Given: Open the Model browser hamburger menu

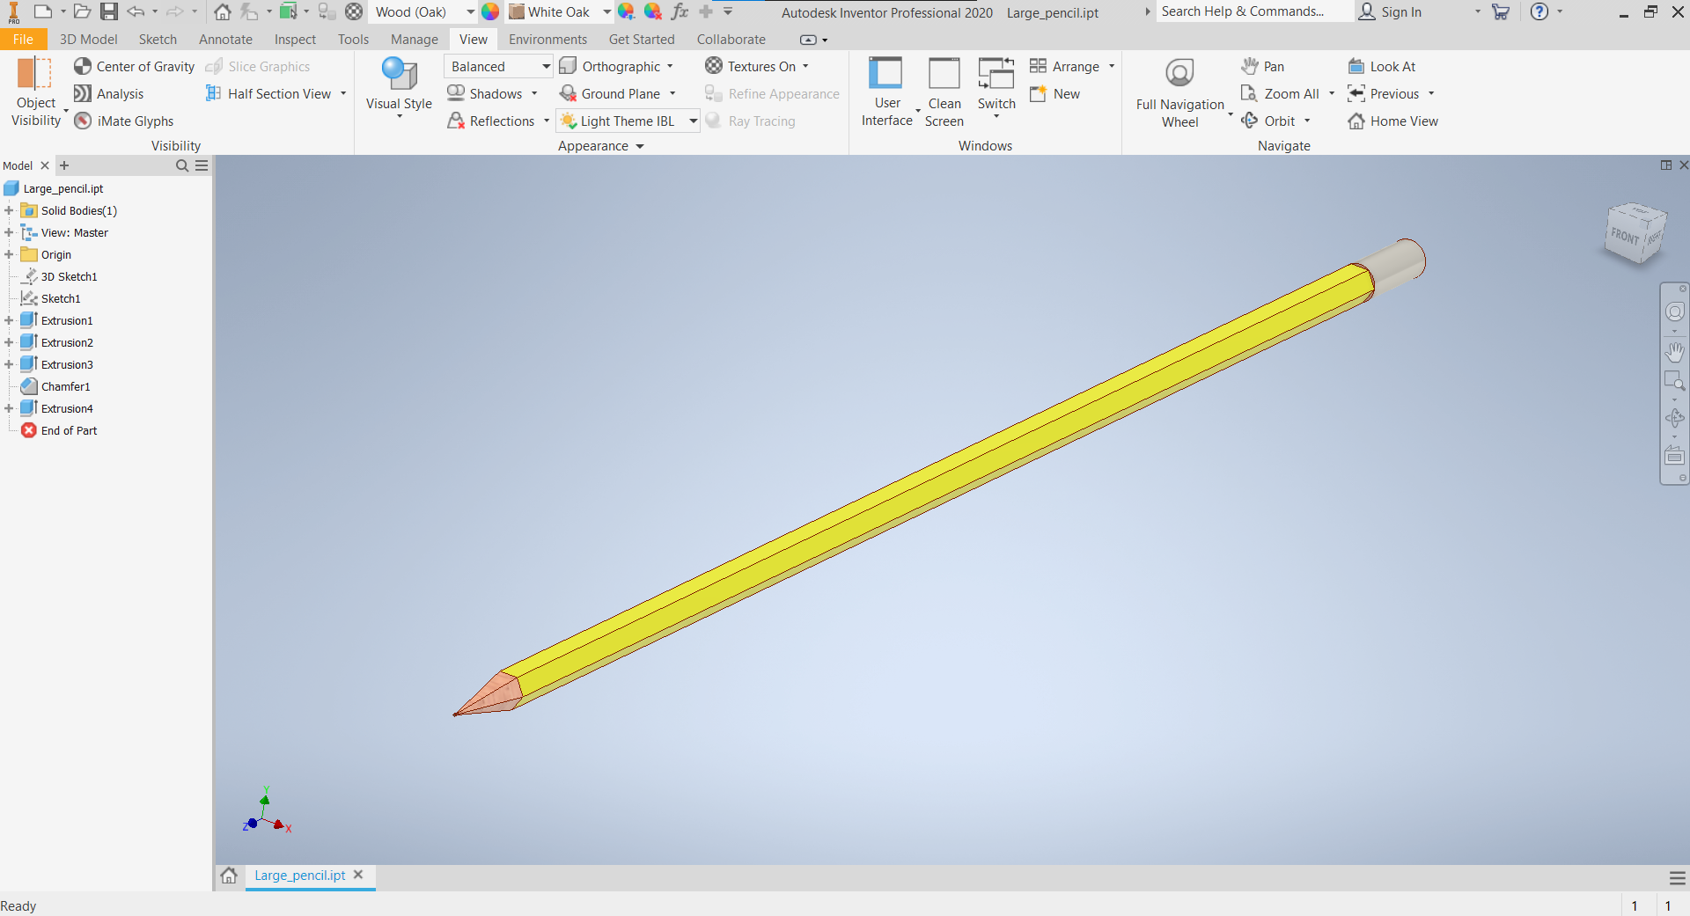Looking at the screenshot, I should coord(202,165).
